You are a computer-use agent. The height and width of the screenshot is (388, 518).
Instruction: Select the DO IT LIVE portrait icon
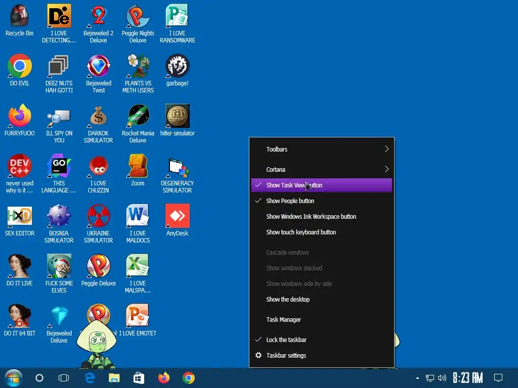(20, 266)
